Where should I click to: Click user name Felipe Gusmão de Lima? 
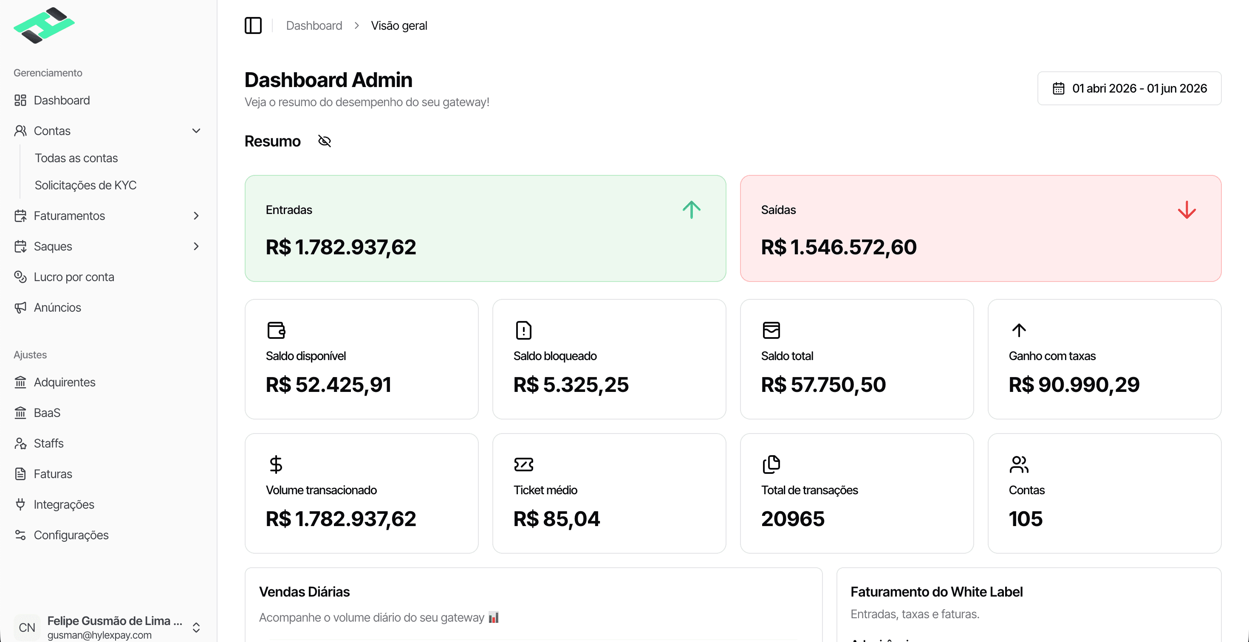point(115,621)
